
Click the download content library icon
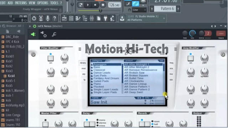click(x=122, y=18)
